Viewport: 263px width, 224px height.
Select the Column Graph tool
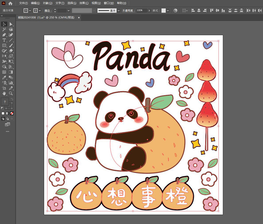point(11,83)
